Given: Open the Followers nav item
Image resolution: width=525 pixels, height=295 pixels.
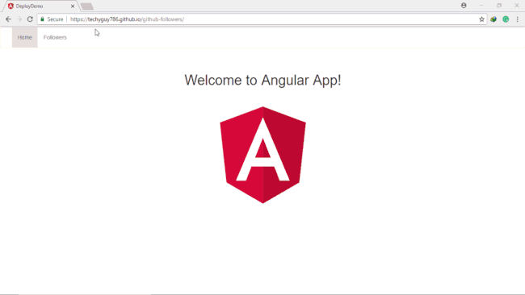Looking at the screenshot, I should [x=55, y=37].
